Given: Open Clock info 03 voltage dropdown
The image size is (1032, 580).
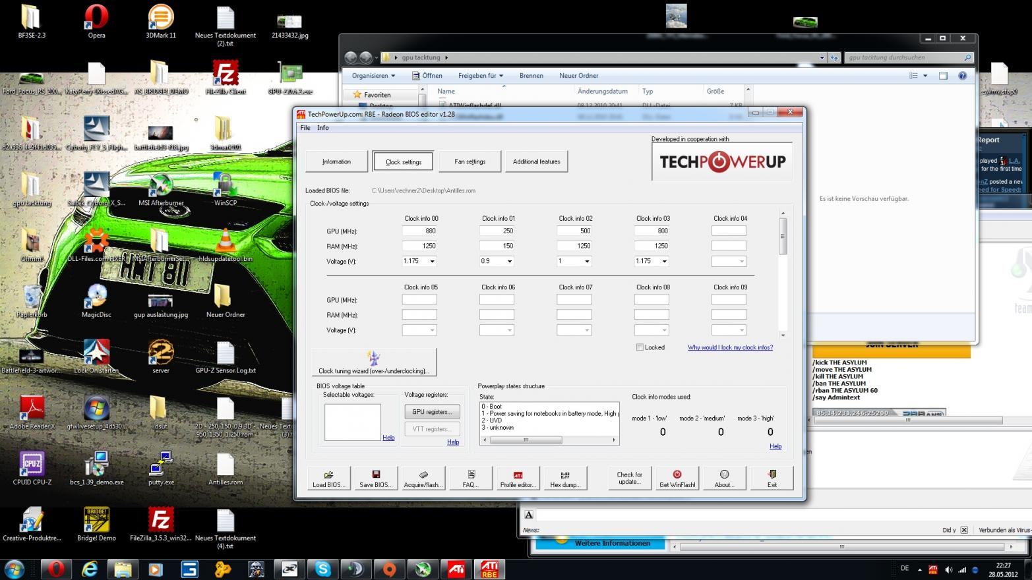Looking at the screenshot, I should [664, 262].
